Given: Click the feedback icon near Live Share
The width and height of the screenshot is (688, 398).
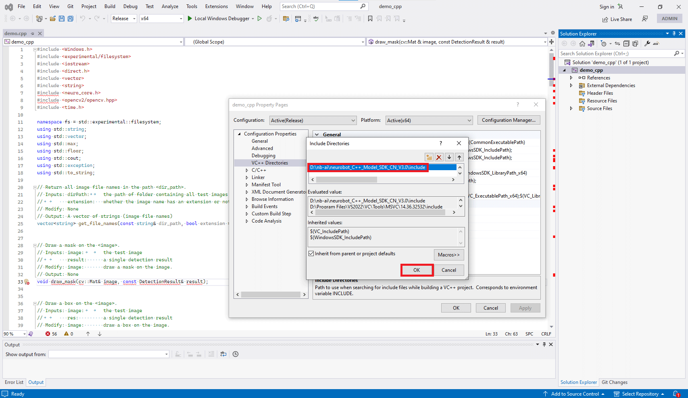Looking at the screenshot, I should click(645, 19).
